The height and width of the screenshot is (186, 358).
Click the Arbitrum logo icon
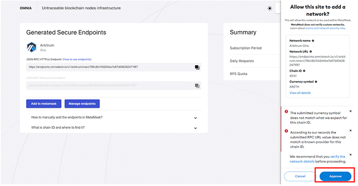coord(32,47)
